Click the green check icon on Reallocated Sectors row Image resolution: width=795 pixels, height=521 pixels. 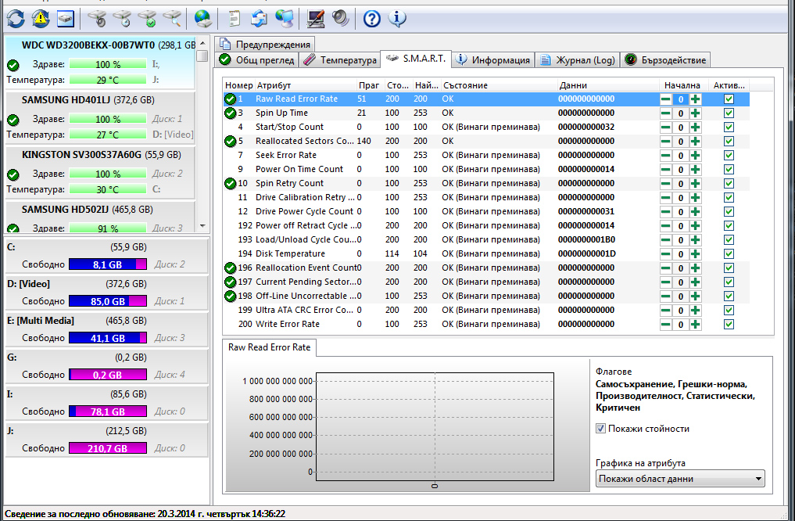[230, 141]
